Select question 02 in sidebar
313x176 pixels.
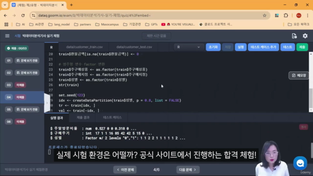pos(22,73)
